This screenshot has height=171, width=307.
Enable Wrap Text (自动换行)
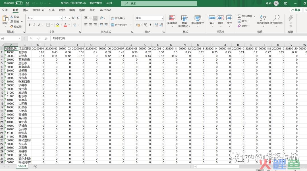tap(118, 18)
